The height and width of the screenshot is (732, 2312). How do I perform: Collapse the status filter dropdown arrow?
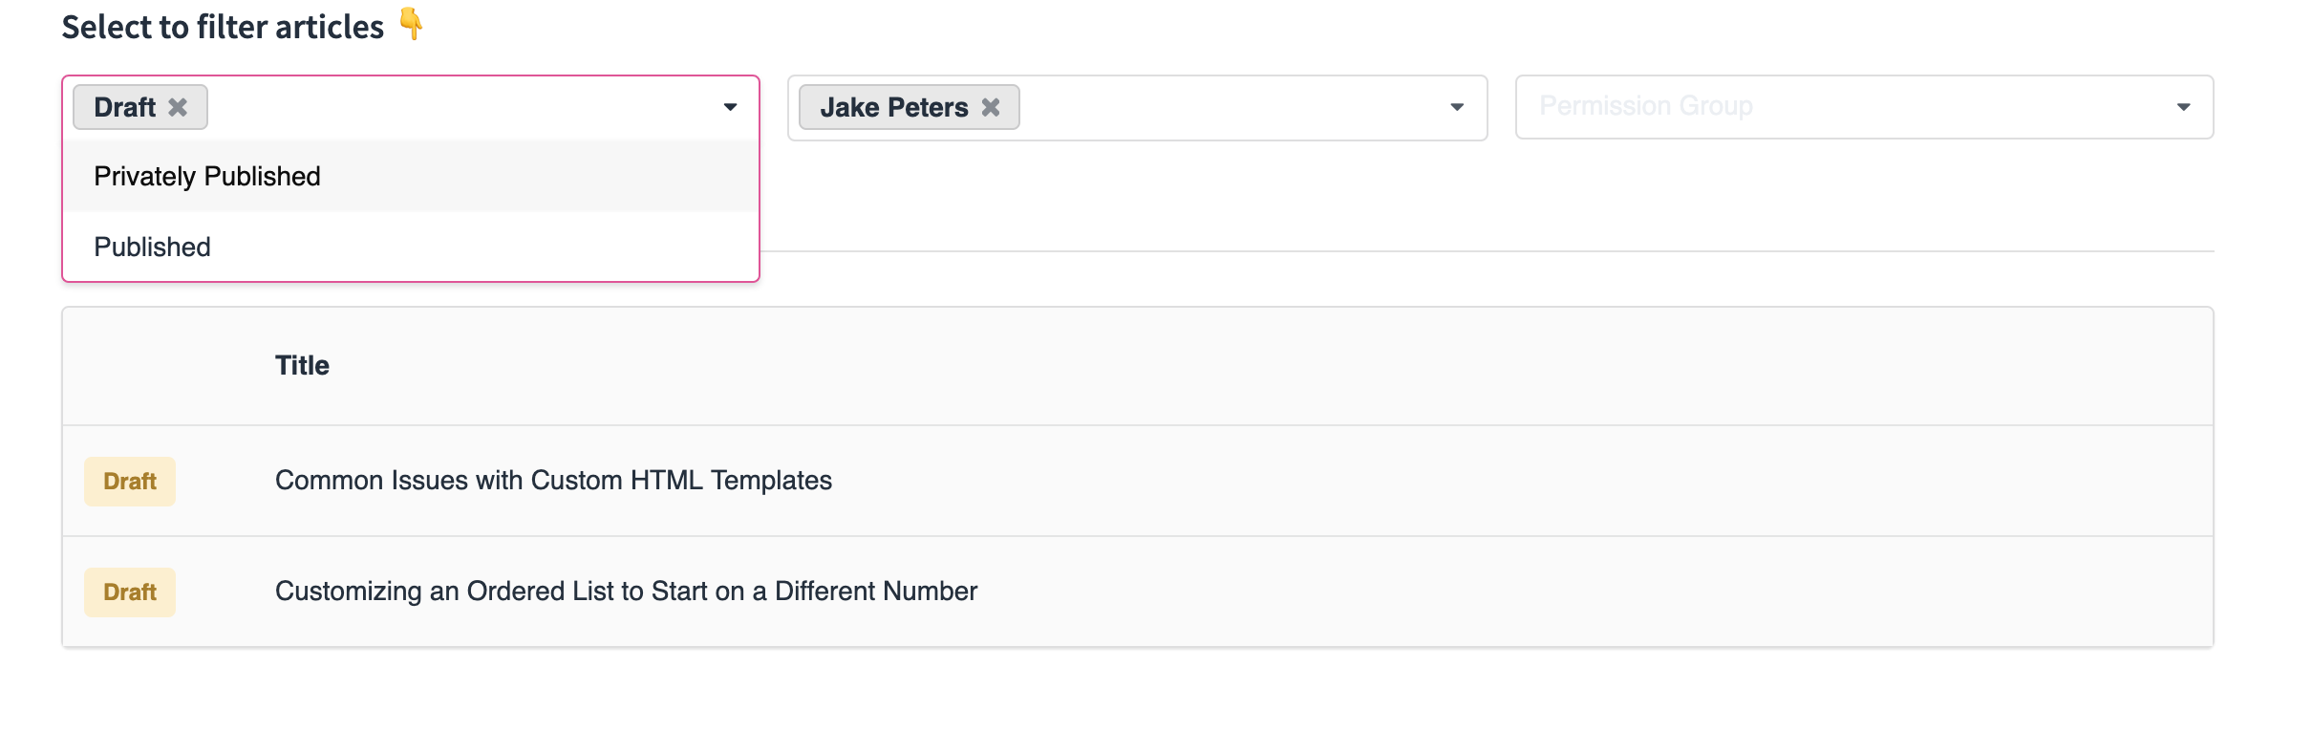(730, 107)
